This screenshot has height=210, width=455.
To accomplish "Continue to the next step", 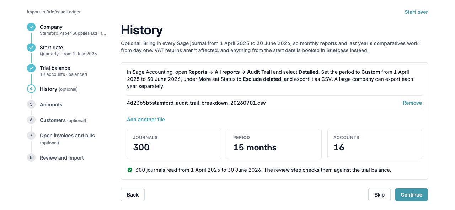I will (x=411, y=195).
